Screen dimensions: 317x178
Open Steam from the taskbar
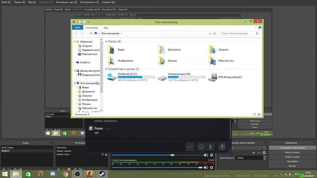click(102, 174)
